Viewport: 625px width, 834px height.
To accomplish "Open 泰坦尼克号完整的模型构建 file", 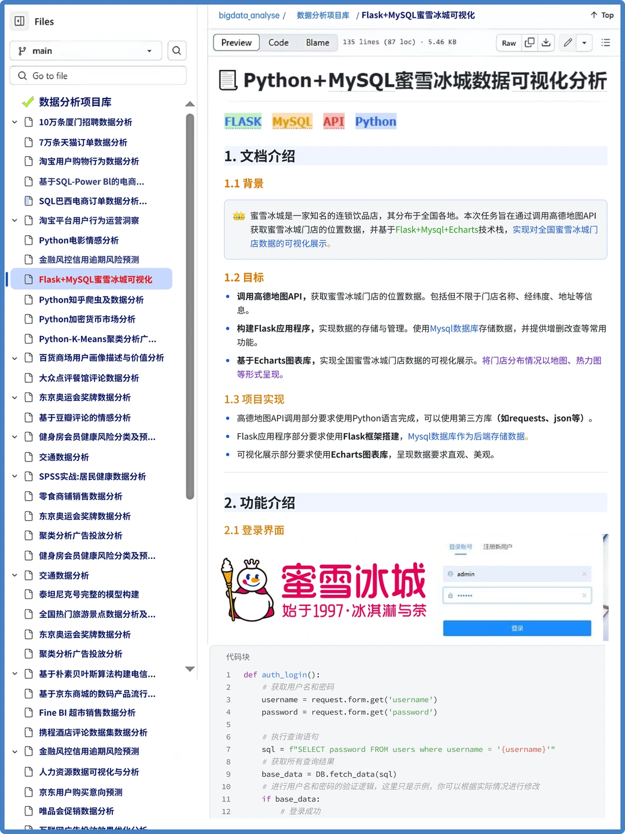I will point(89,595).
